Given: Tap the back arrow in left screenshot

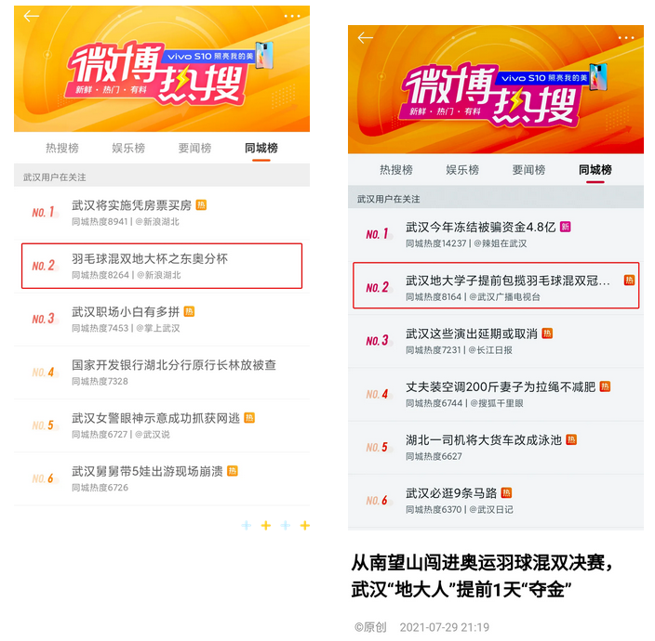Looking at the screenshot, I should click(x=32, y=17).
